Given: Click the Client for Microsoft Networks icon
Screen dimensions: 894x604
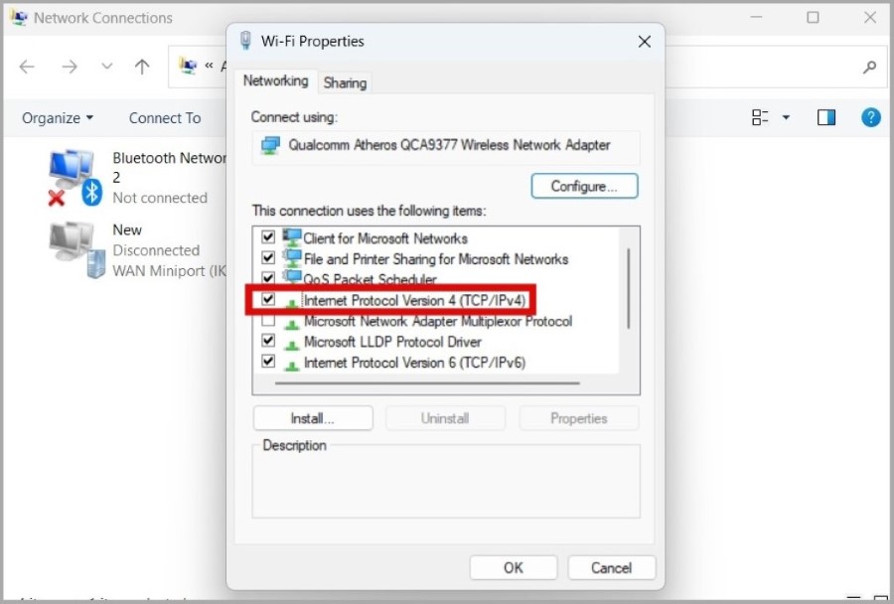Looking at the screenshot, I should click(292, 237).
